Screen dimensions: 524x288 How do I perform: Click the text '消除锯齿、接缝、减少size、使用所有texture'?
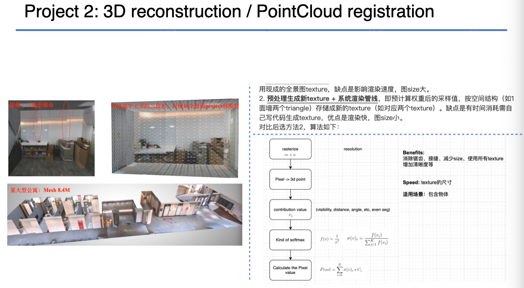(453, 159)
